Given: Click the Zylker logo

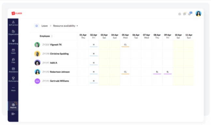Looking at the screenshot, I should [17, 13].
